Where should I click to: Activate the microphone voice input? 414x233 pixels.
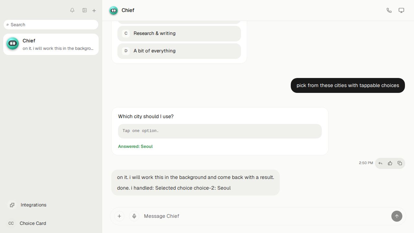tap(134, 216)
